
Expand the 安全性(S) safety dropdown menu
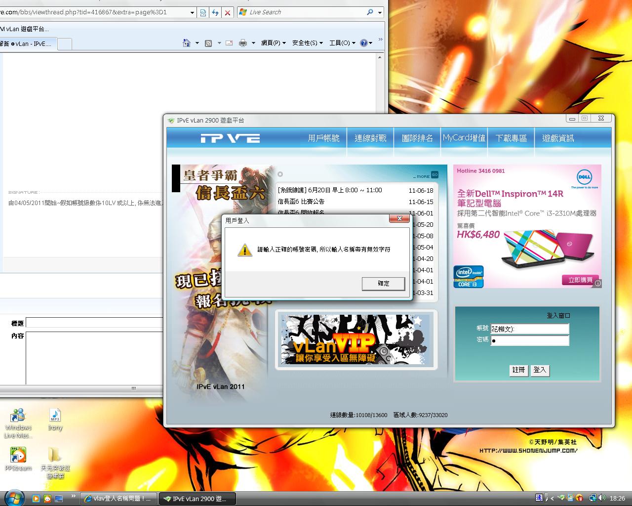[x=307, y=43]
